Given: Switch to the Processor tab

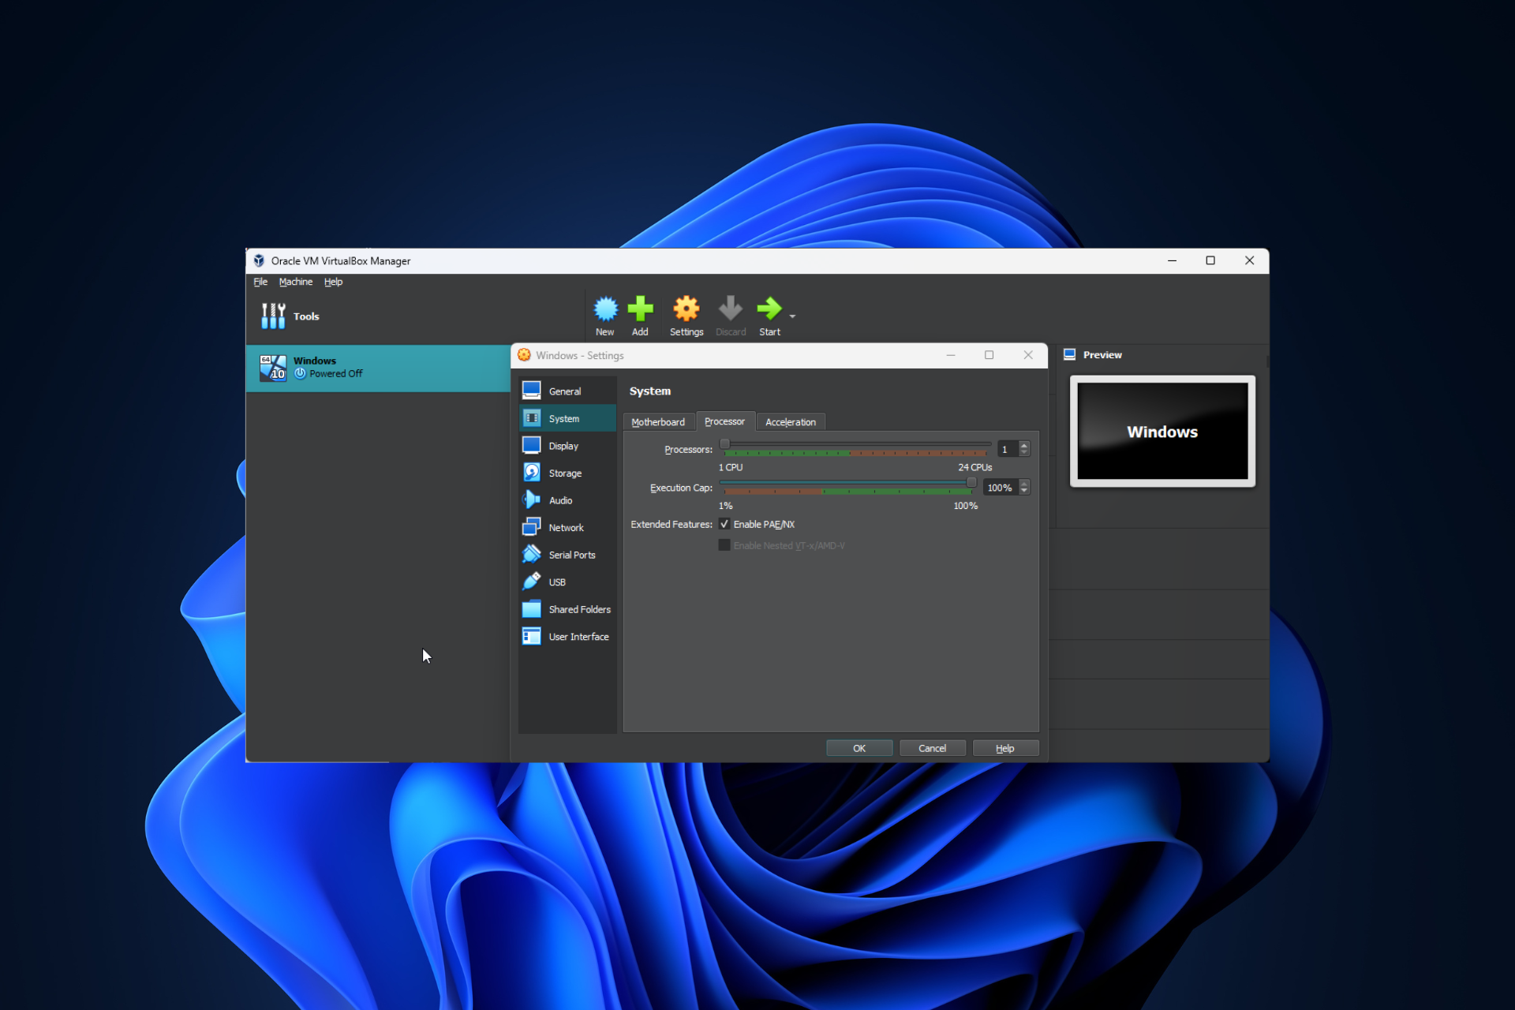Looking at the screenshot, I should coord(724,421).
